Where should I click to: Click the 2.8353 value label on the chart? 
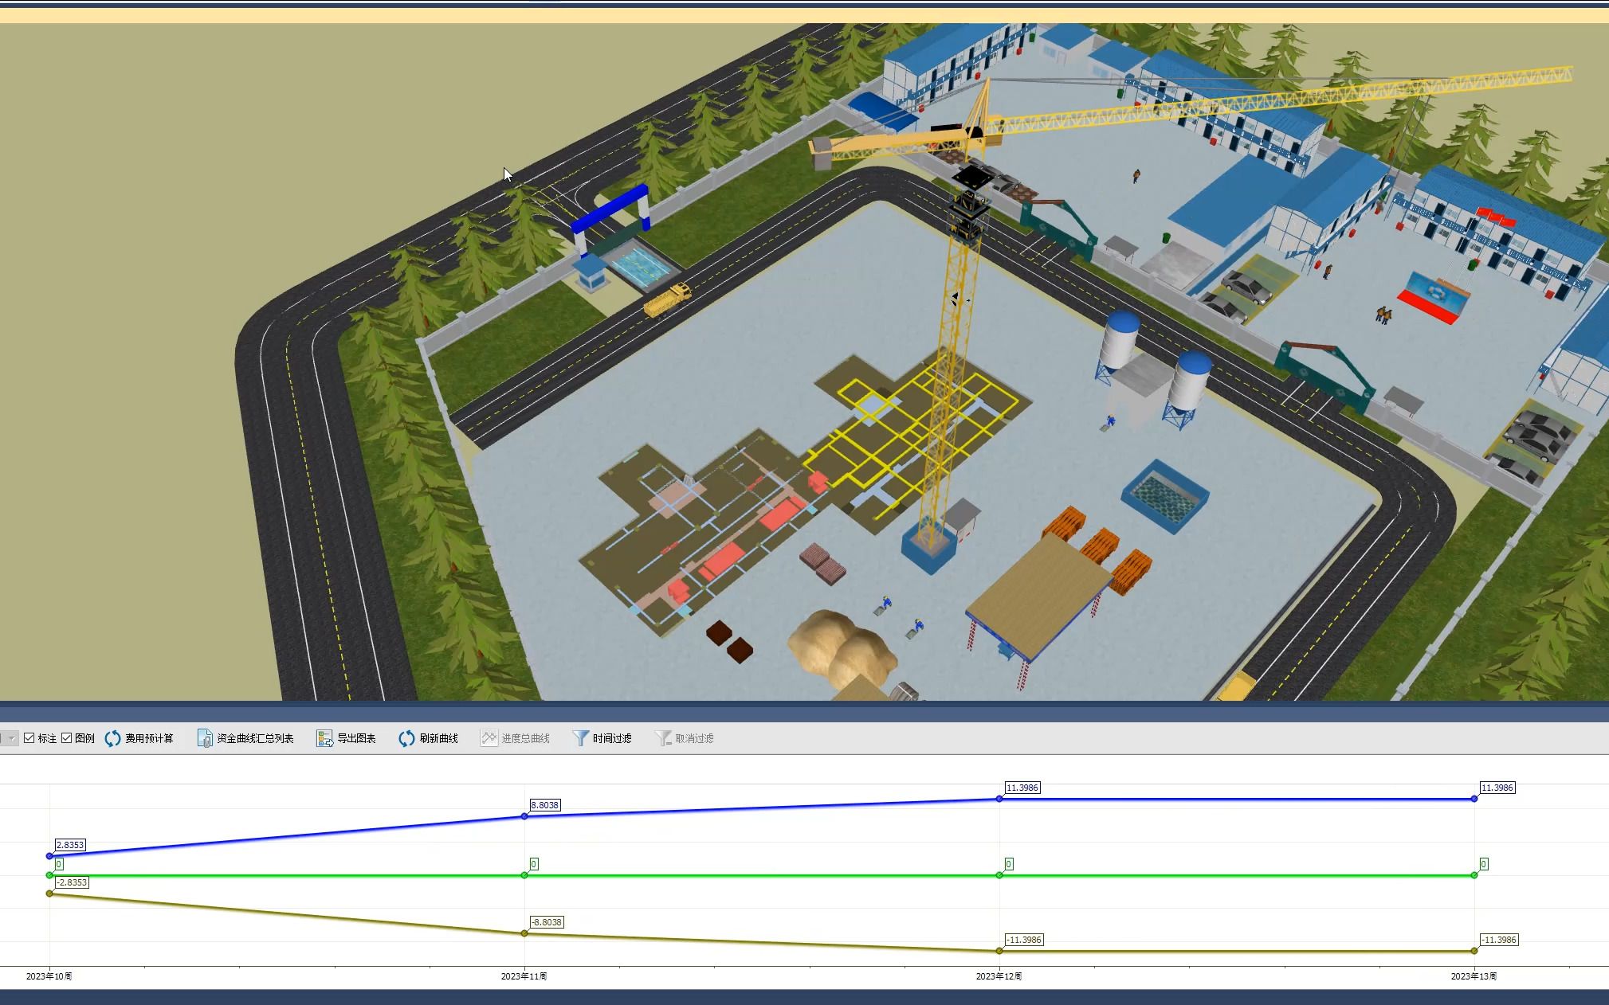pos(69,846)
